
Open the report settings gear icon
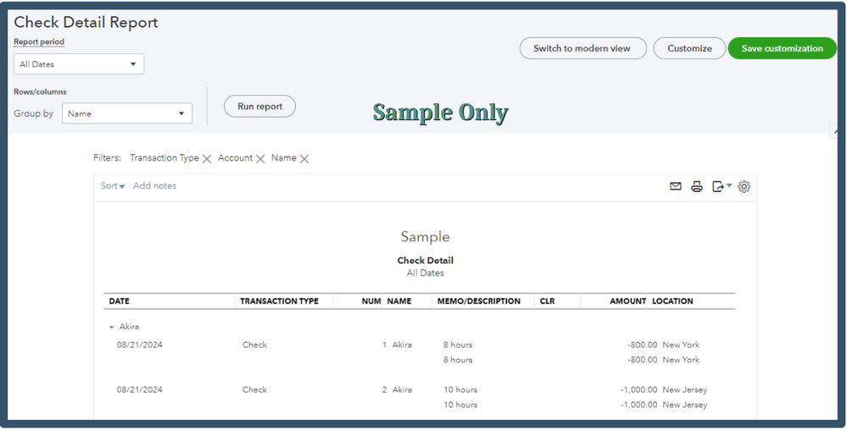(x=744, y=186)
